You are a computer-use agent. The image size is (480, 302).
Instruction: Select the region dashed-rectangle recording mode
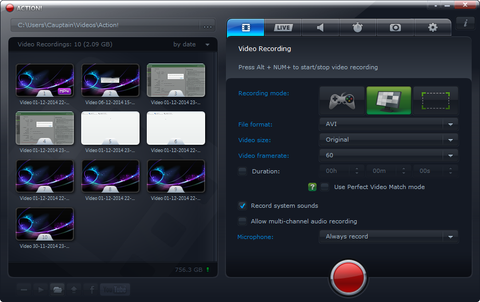click(x=436, y=101)
